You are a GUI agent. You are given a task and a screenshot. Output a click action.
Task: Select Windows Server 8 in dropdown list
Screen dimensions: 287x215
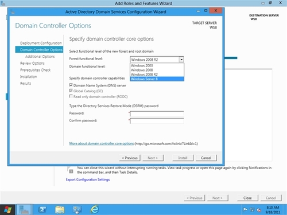pyautogui.click(x=157, y=79)
